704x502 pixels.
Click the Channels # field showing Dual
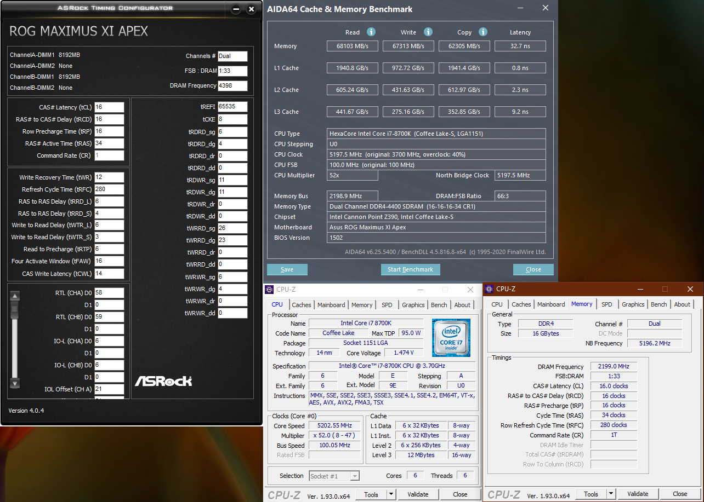(232, 56)
